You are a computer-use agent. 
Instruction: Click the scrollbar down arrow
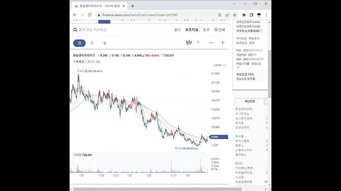click(269, 185)
